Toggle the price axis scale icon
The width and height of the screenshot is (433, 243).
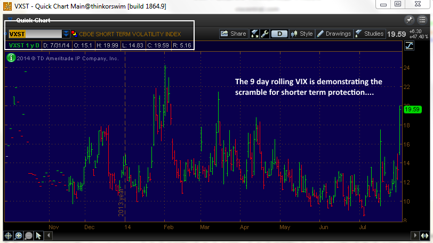point(409,46)
